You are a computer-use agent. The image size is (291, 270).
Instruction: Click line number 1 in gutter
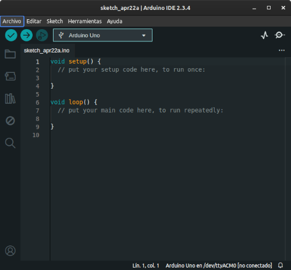pos(38,62)
